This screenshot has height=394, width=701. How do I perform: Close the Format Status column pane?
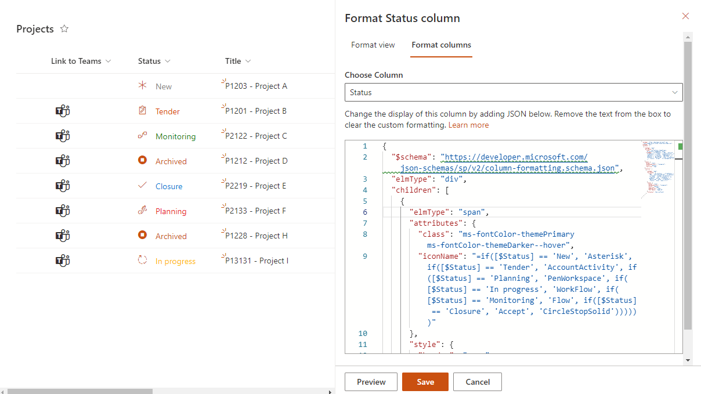coord(686,16)
